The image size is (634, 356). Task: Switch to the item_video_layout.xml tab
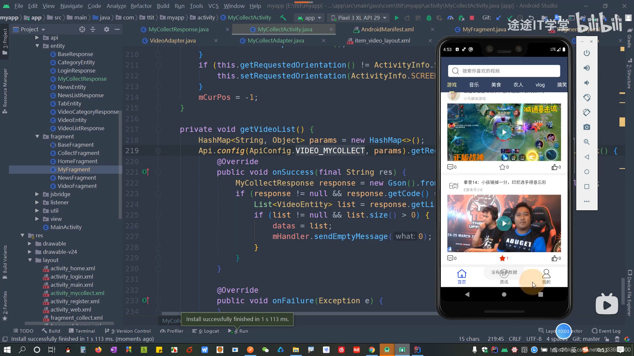tap(382, 41)
